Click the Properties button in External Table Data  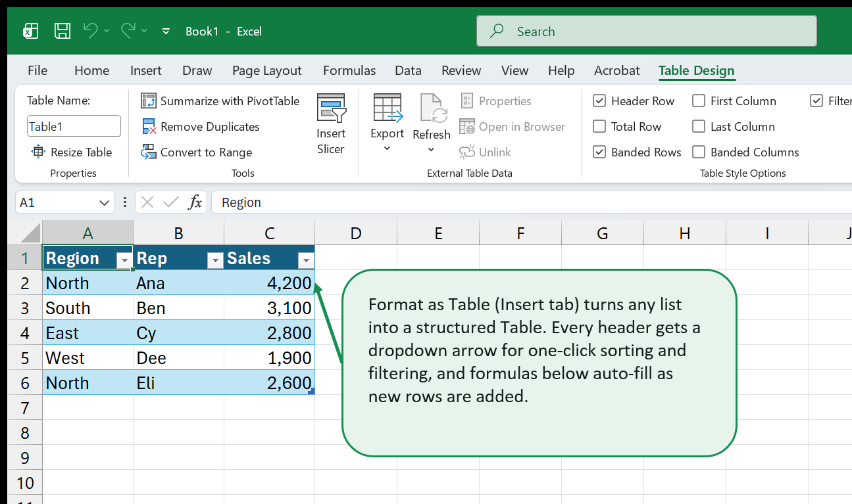point(495,101)
